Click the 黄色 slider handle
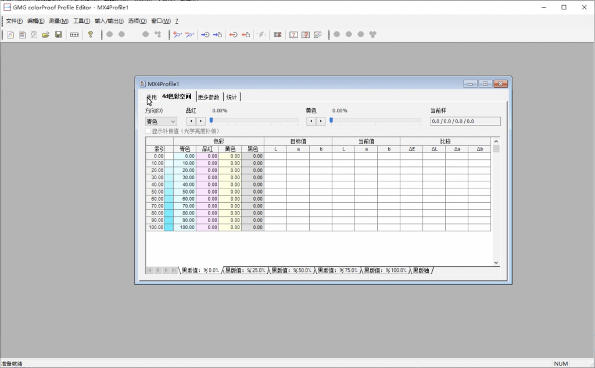Image resolution: width=595 pixels, height=368 pixels. click(331, 120)
